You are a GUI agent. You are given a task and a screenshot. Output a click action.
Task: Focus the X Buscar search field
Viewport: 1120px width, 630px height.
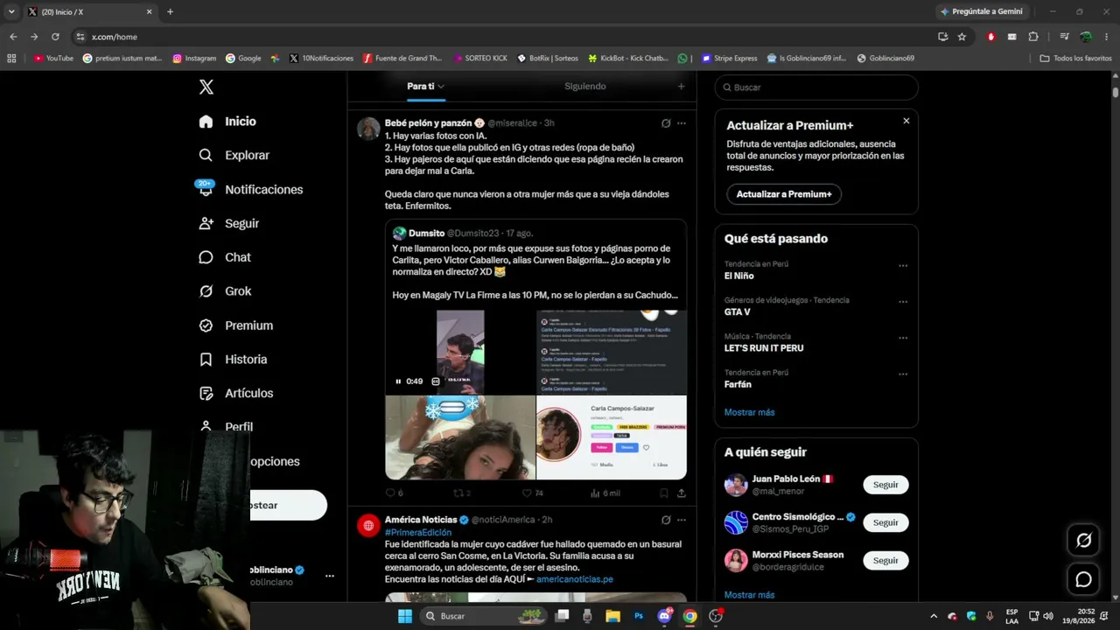816,87
